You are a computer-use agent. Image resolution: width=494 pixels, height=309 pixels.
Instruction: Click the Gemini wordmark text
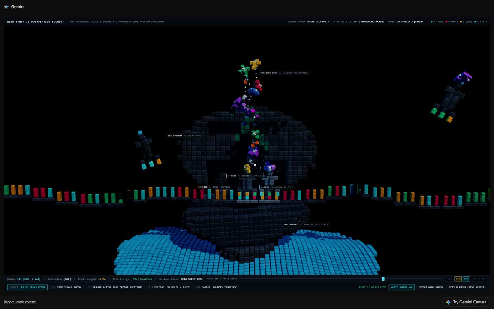[18, 6]
